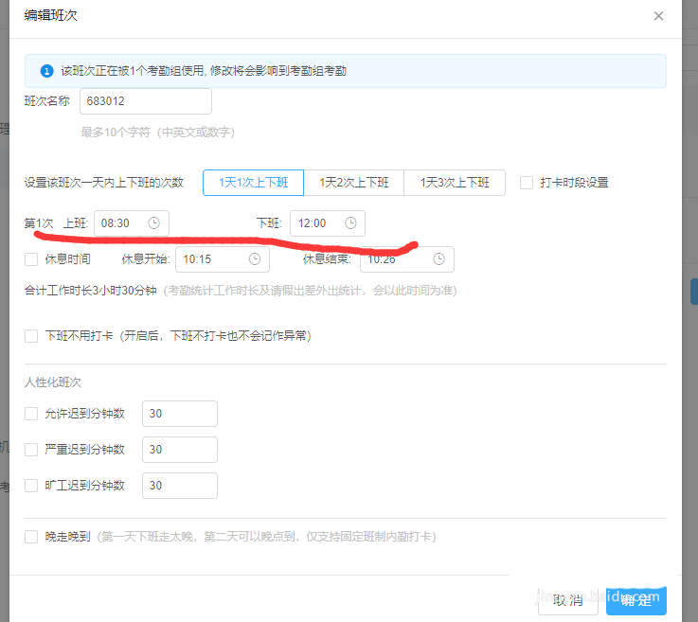The width and height of the screenshot is (698, 622).
Task: Click clock icon in 上班 time field
Action: click(x=154, y=223)
